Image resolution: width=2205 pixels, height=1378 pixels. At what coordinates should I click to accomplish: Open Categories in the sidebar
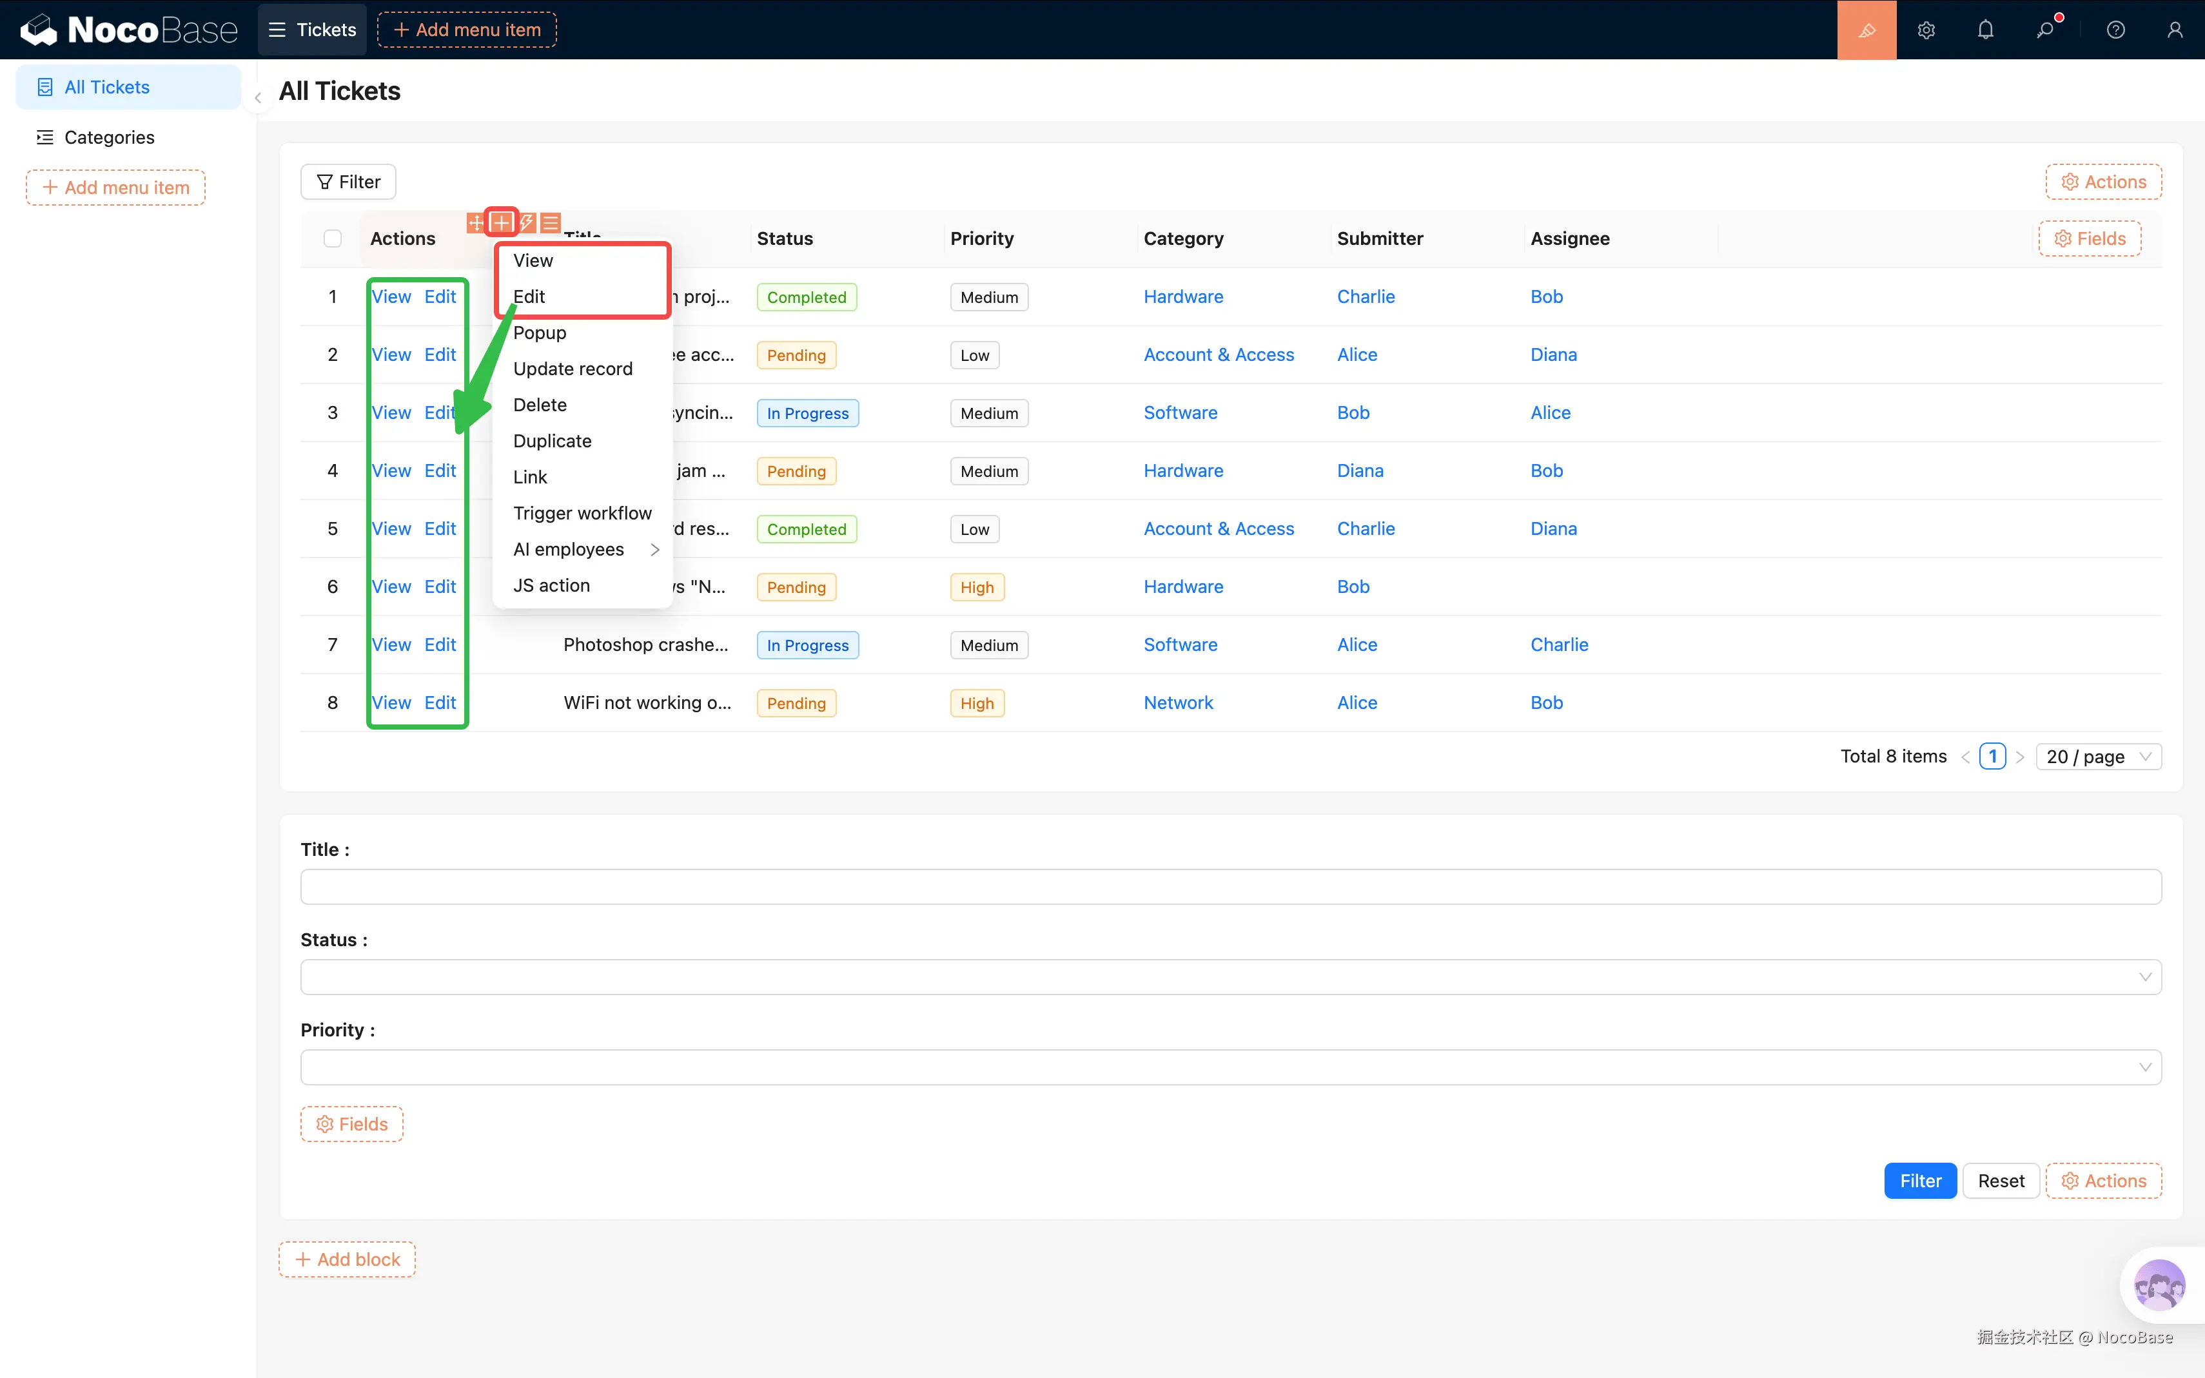[x=110, y=138]
